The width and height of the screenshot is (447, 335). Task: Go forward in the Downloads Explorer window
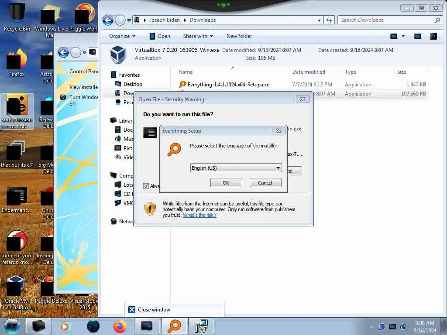[120, 20]
